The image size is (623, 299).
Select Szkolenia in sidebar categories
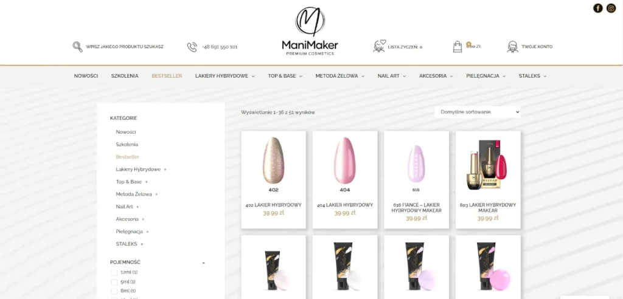click(x=127, y=145)
